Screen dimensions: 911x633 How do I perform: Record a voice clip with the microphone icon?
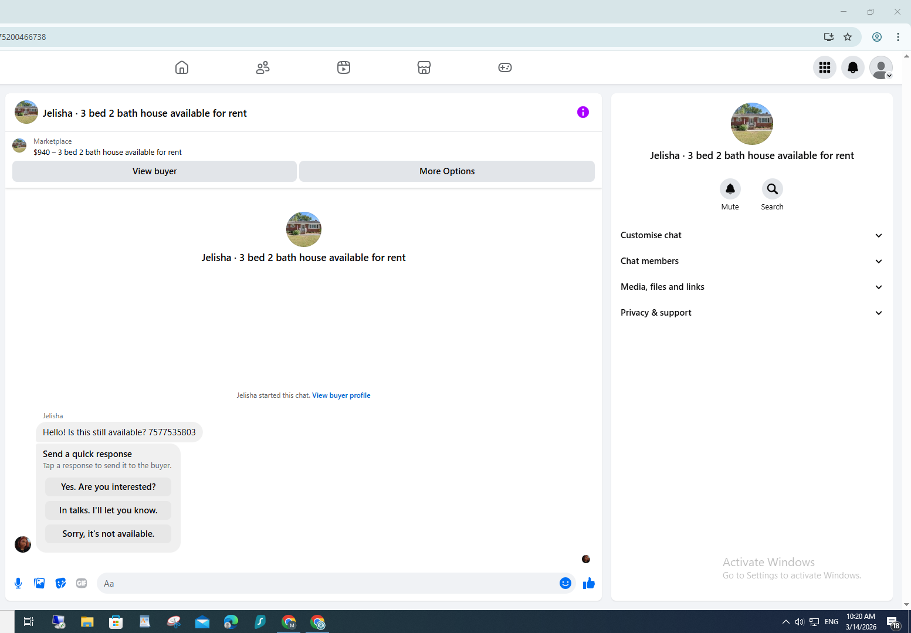click(18, 583)
